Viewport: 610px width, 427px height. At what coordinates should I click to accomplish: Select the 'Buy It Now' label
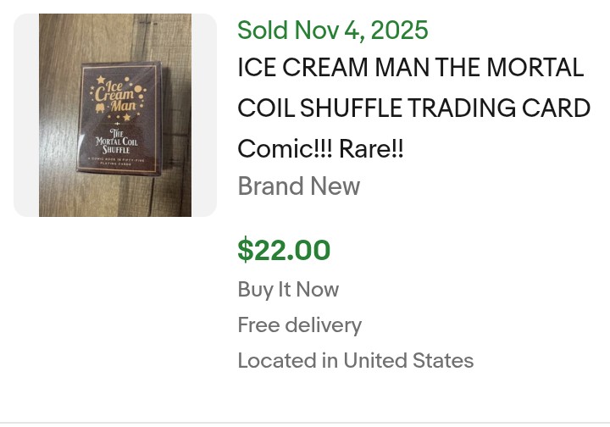[x=288, y=290]
